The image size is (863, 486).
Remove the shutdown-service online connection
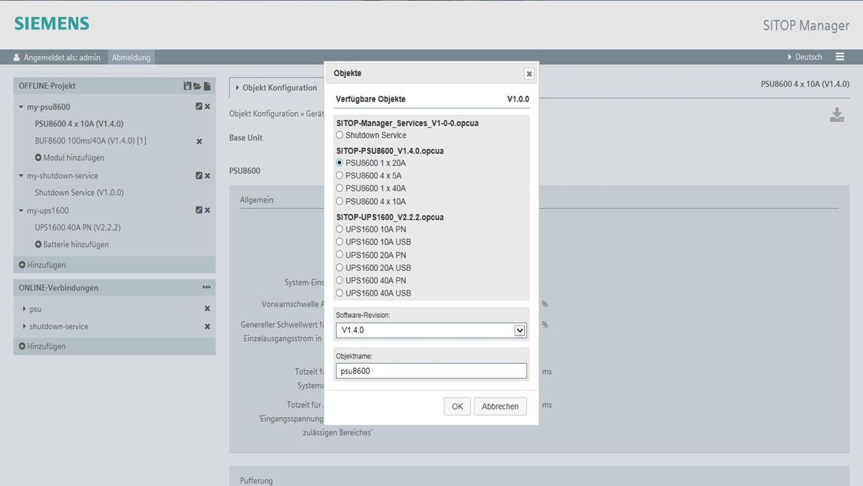(207, 326)
